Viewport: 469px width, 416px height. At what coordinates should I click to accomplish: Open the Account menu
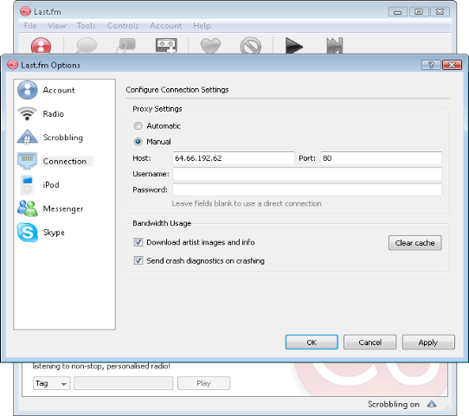coord(165,26)
